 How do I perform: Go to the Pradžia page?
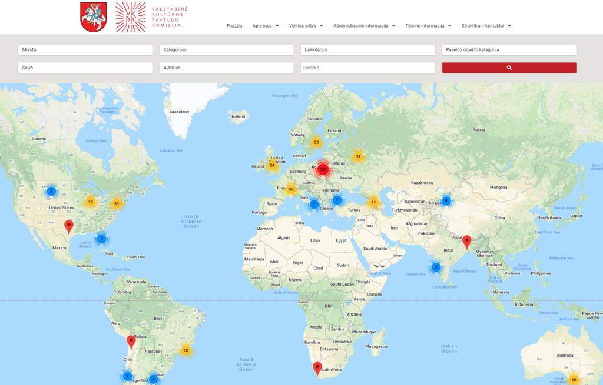pos(234,26)
